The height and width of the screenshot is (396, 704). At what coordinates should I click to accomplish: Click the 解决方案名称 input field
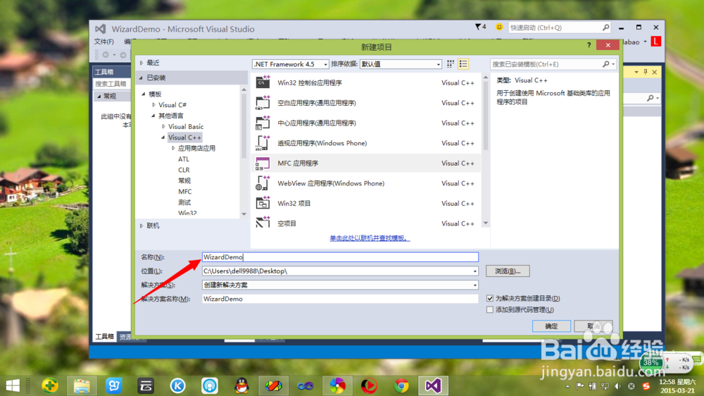tap(340, 299)
